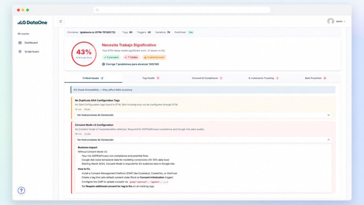Click the Fix these immediately notice banner
364x205 pixels.
(203, 90)
